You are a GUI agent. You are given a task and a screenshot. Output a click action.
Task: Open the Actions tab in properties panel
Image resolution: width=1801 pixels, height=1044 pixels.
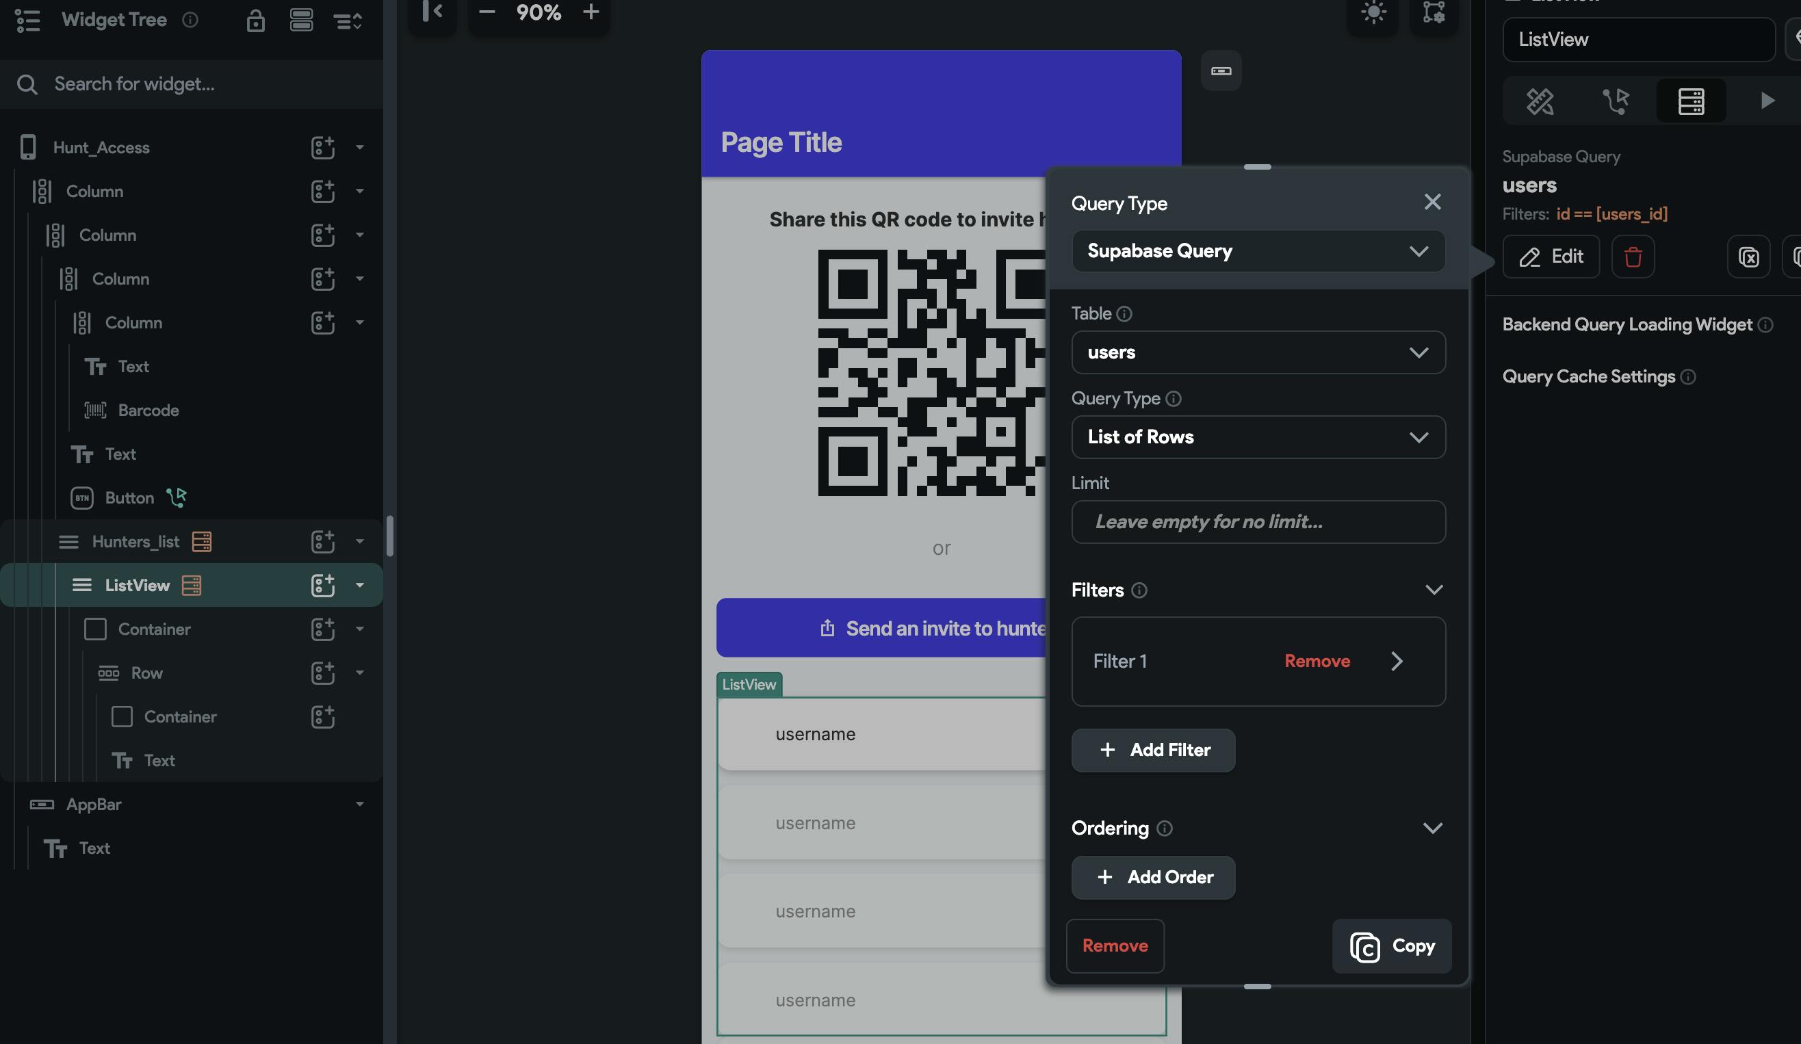click(x=1615, y=101)
